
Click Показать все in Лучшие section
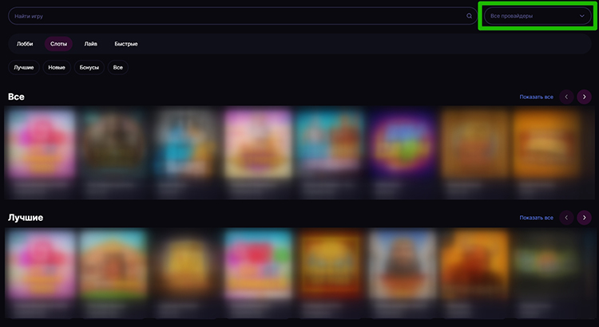tap(537, 218)
